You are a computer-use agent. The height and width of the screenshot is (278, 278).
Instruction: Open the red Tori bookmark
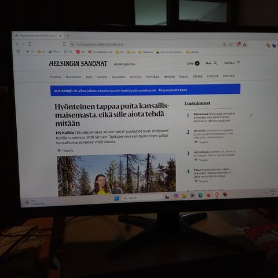point(81,52)
